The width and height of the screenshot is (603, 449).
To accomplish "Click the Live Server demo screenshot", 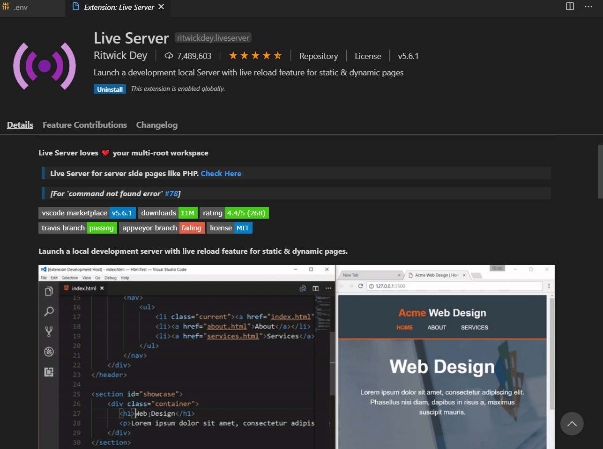I will [297, 357].
